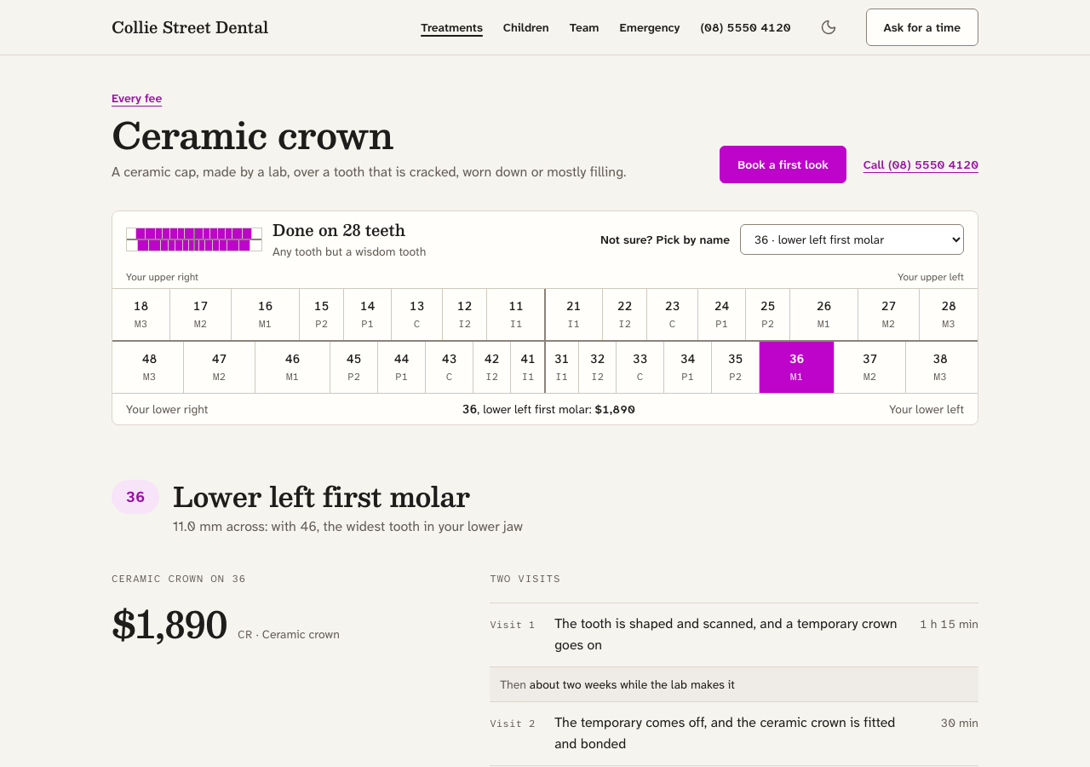Go to the Children page
This screenshot has width=1090, height=767.
point(525,27)
